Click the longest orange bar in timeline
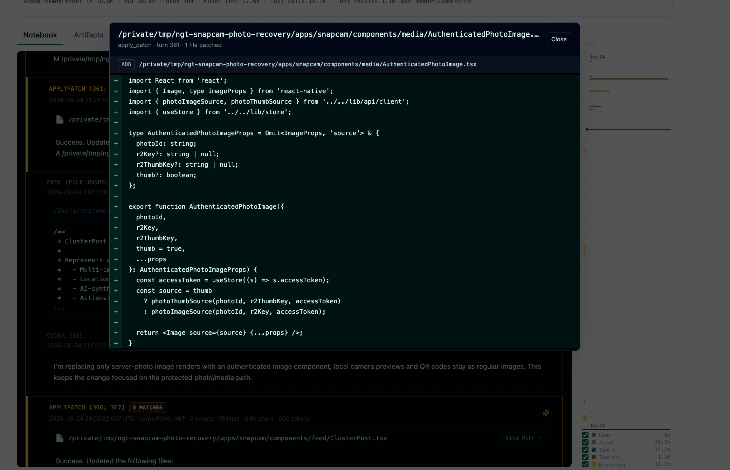Screen dimensions: 730x470 (x=629, y=79)
